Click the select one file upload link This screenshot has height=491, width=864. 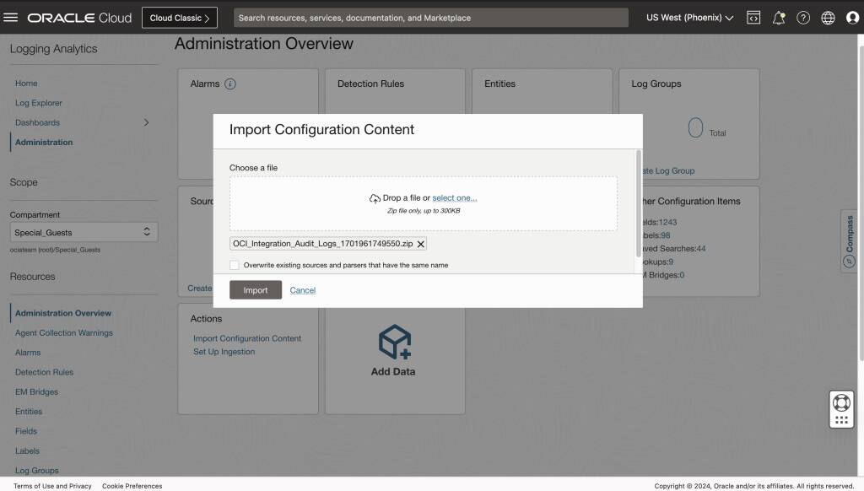pos(456,197)
